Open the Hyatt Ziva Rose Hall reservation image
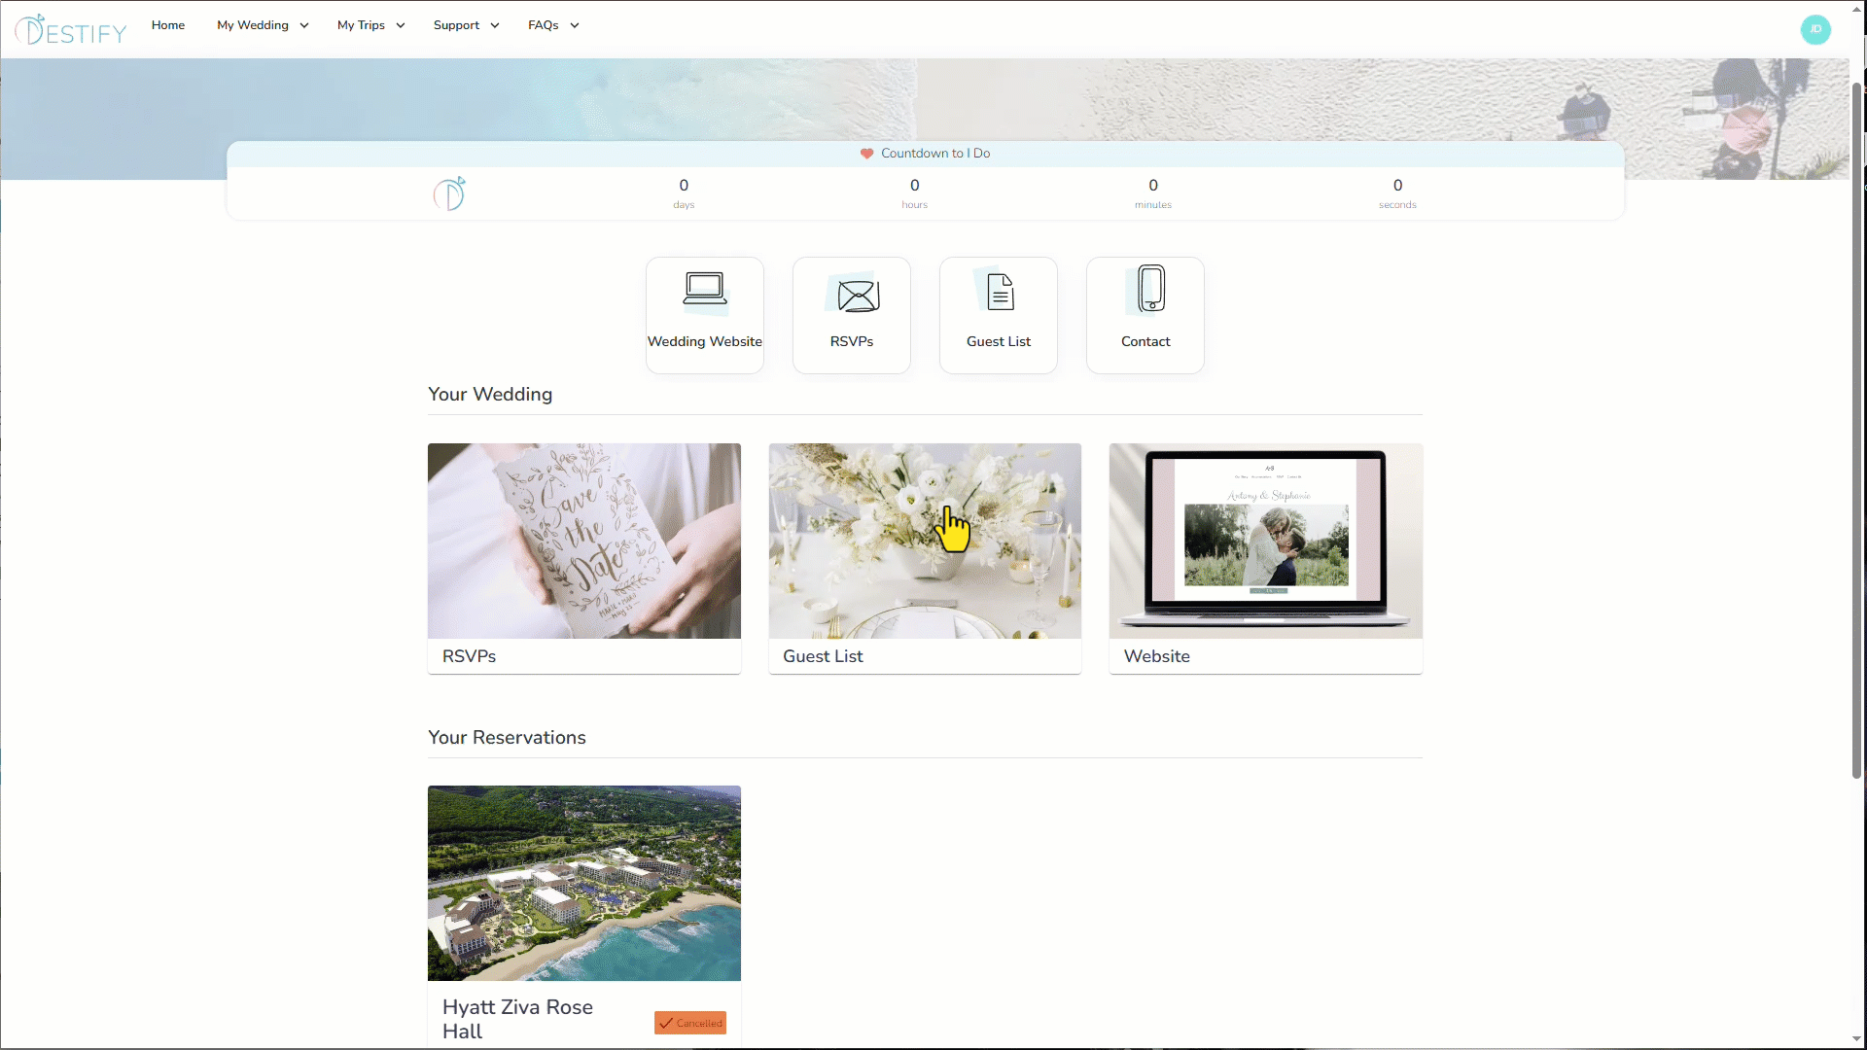 point(583,883)
